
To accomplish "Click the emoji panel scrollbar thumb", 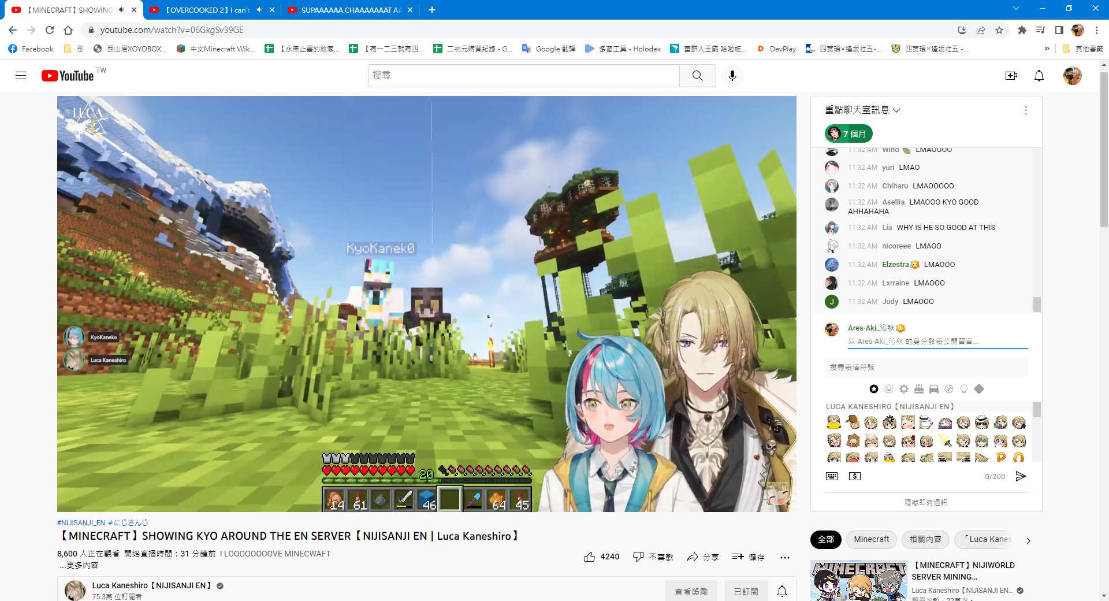I will 1037,410.
